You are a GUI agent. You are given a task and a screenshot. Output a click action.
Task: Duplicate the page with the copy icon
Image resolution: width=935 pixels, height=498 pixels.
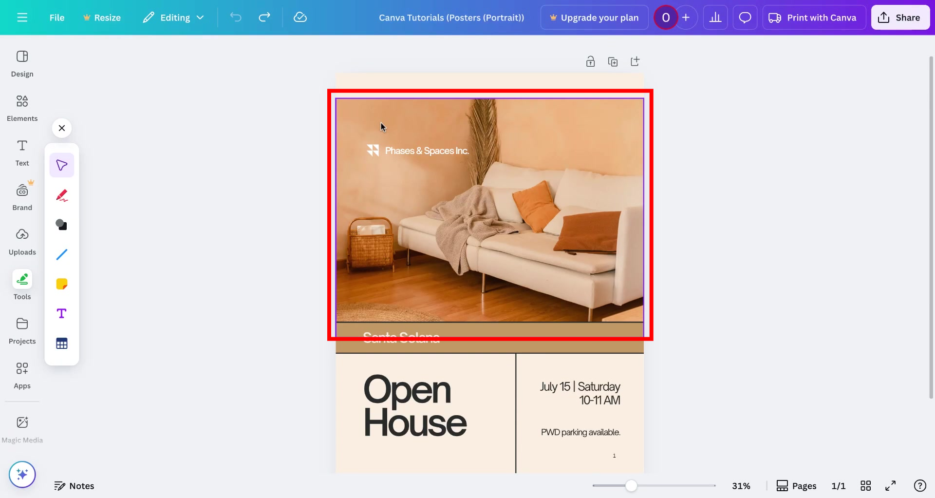click(613, 61)
